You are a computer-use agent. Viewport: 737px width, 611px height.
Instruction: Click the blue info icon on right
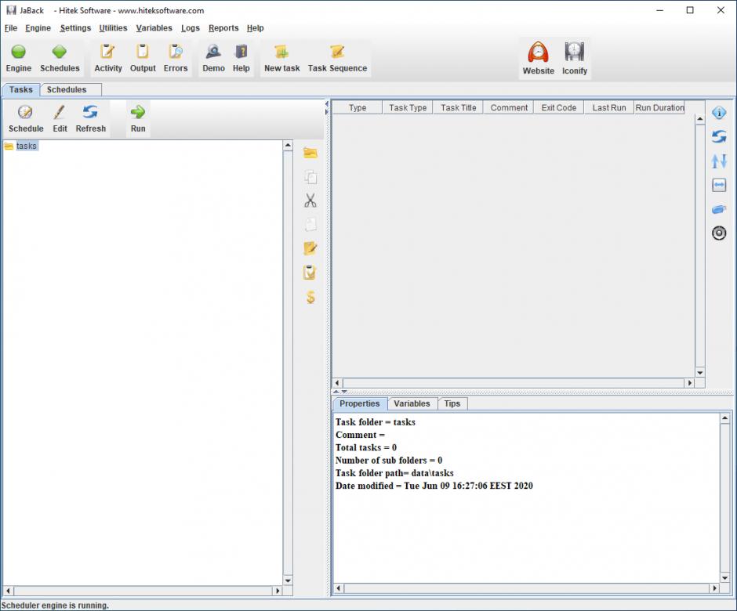tap(719, 113)
